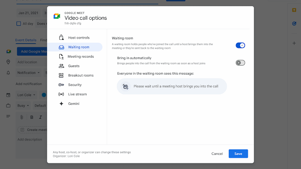Image resolution: width=301 pixels, height=169 pixels.
Task: Enable Bring in automatically toggle
Action: [x=240, y=63]
